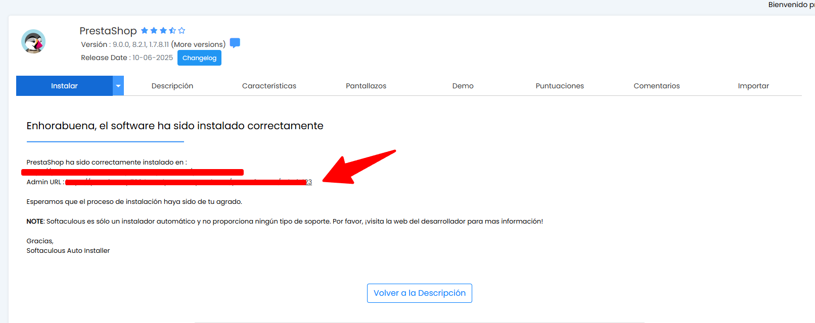Image resolution: width=815 pixels, height=323 pixels.
Task: Click Volver a la Descripción button
Action: click(x=419, y=293)
